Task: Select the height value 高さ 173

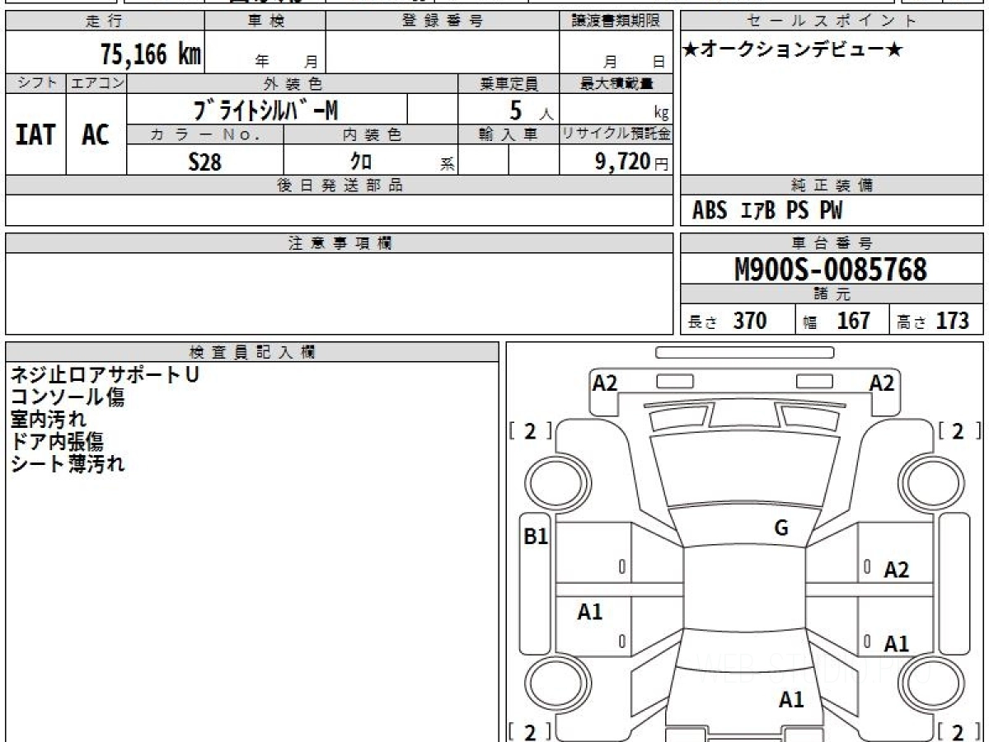Action: (933, 321)
